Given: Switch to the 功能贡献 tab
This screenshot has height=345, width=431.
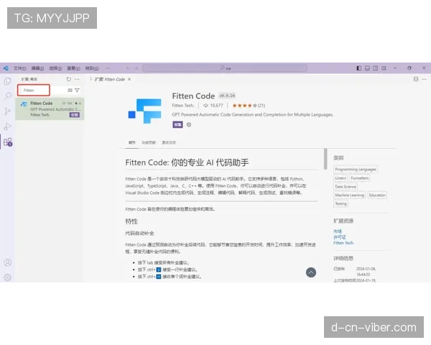Looking at the screenshot, I should point(149,142).
